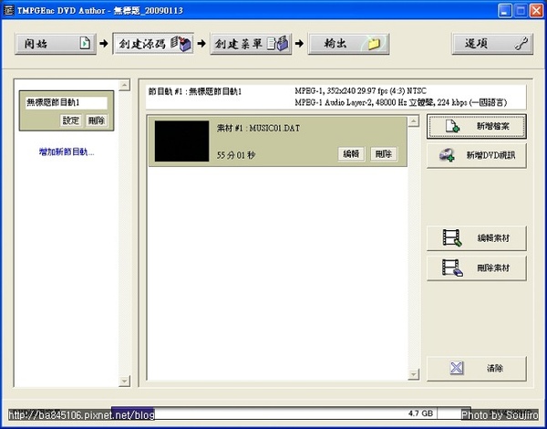This screenshot has width=547, height=429.
Task: Click the folder icon on the Output button
Action: click(x=373, y=44)
